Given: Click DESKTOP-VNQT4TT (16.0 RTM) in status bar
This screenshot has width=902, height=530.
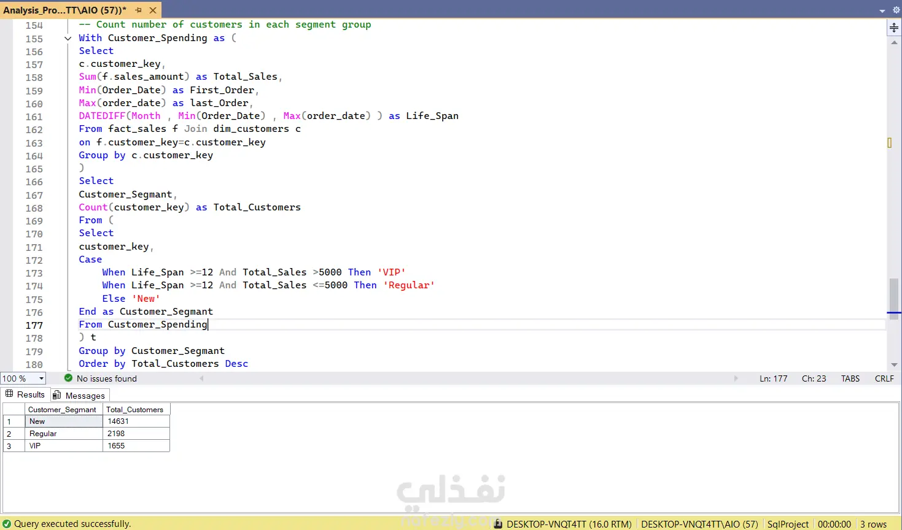Looking at the screenshot, I should tap(569, 524).
